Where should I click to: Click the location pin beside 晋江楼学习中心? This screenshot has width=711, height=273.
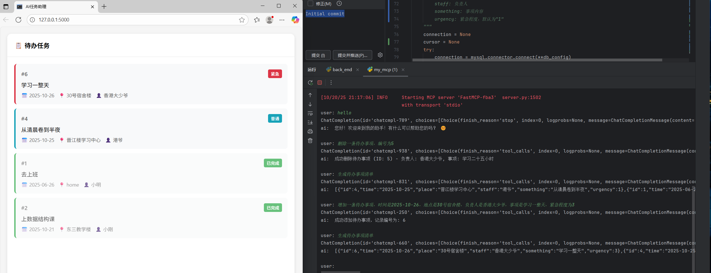[x=62, y=140]
